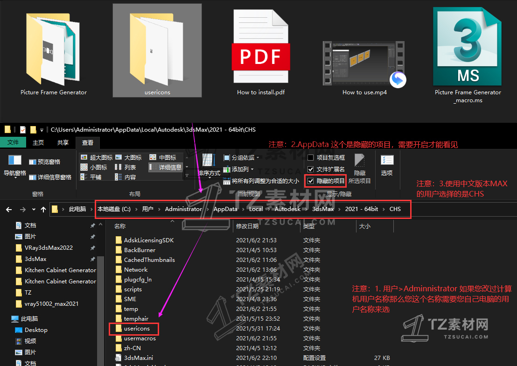The width and height of the screenshot is (517, 366).
Task: Open the Picture Frame Generator folder icon
Action: 53,49
